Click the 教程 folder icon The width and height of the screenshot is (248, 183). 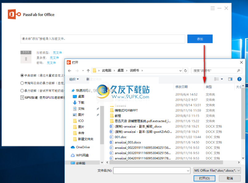pyautogui.click(x=112, y=116)
